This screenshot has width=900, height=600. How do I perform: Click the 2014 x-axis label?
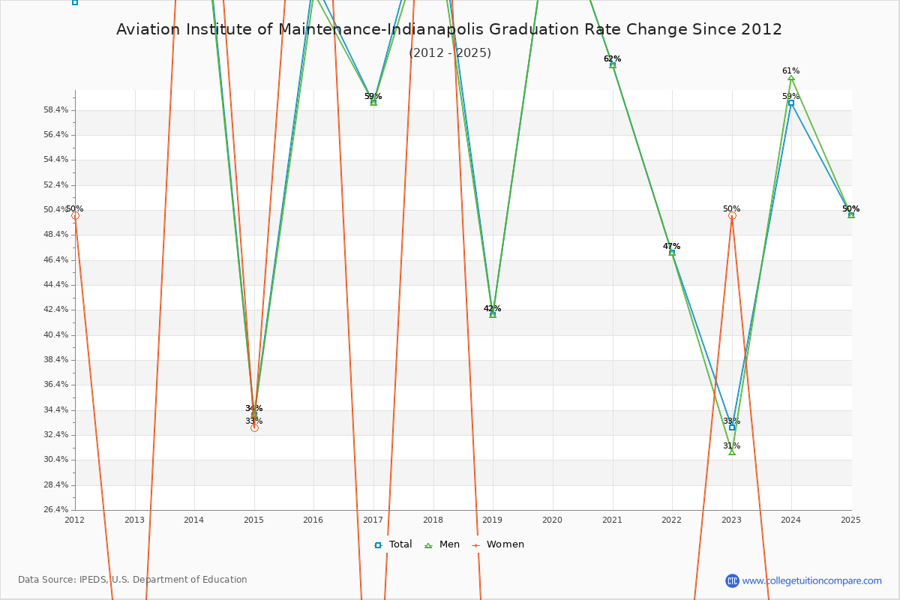tap(194, 520)
